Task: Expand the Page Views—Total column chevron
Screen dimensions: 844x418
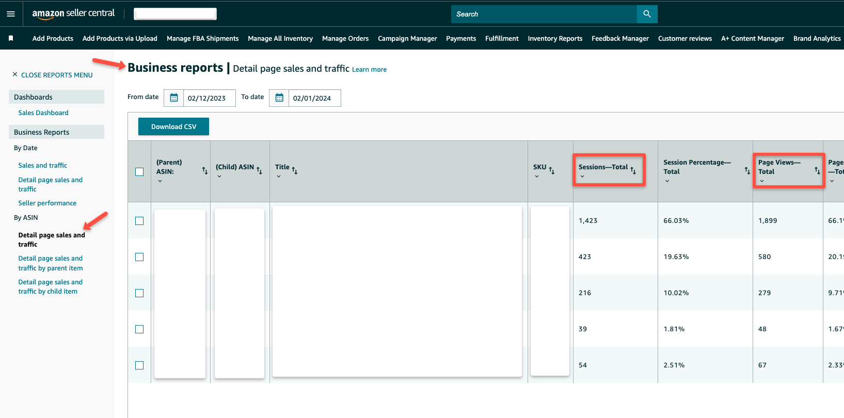Action: (x=762, y=181)
